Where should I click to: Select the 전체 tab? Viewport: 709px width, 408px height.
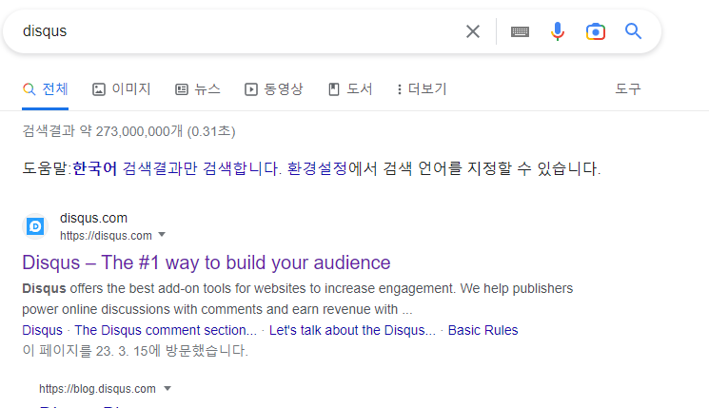coord(46,89)
